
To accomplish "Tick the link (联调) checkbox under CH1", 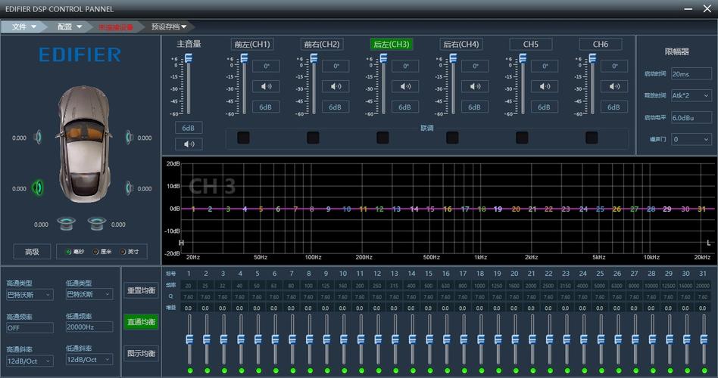I will tap(244, 138).
